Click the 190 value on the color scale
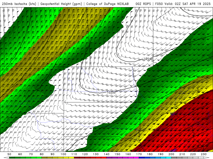The width and height of the screenshot is (213, 159). click(x=161, y=154)
